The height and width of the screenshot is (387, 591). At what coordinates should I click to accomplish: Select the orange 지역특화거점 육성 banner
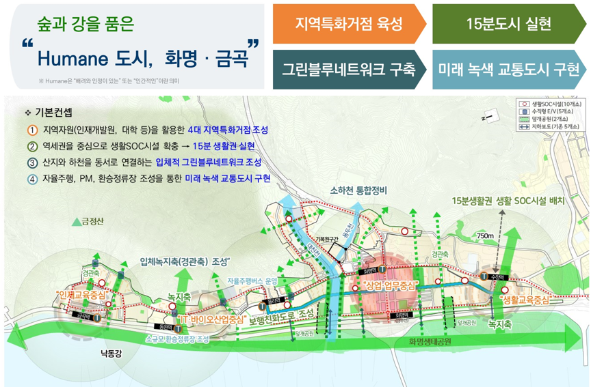(x=349, y=24)
